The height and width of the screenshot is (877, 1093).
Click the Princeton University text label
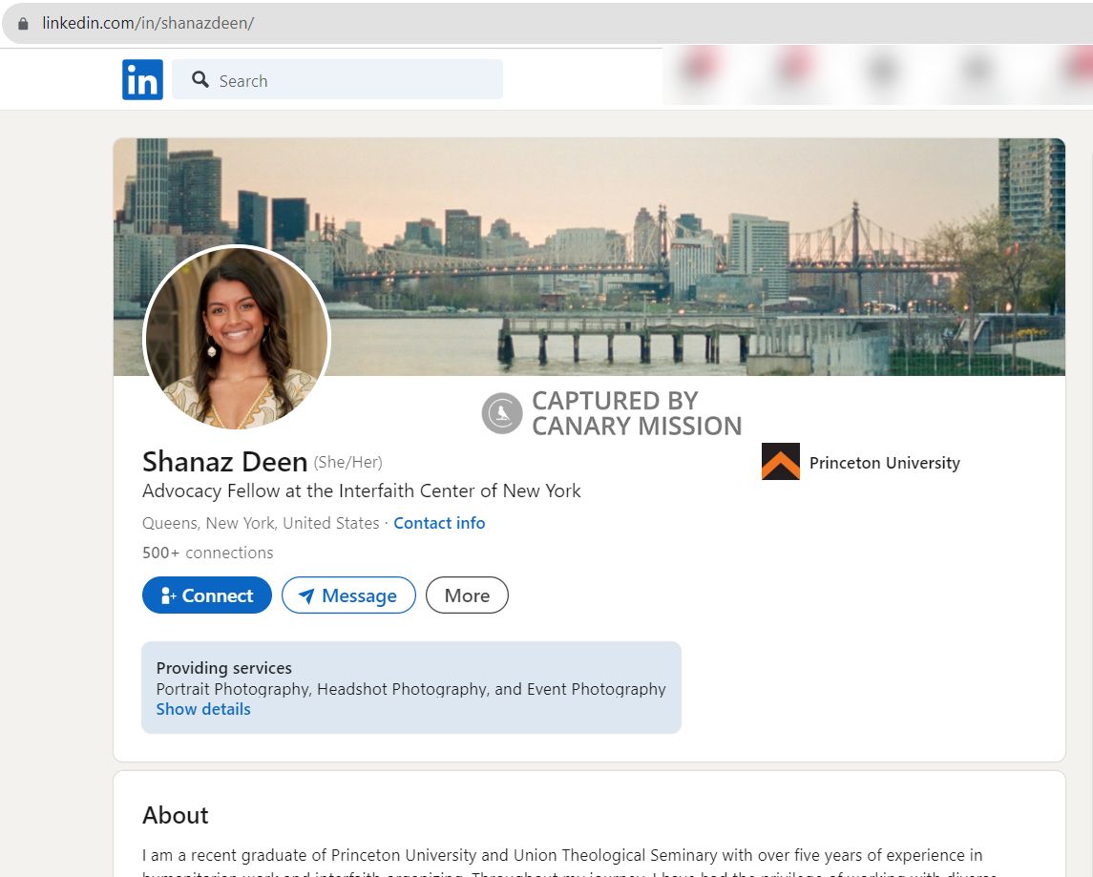[x=885, y=463]
